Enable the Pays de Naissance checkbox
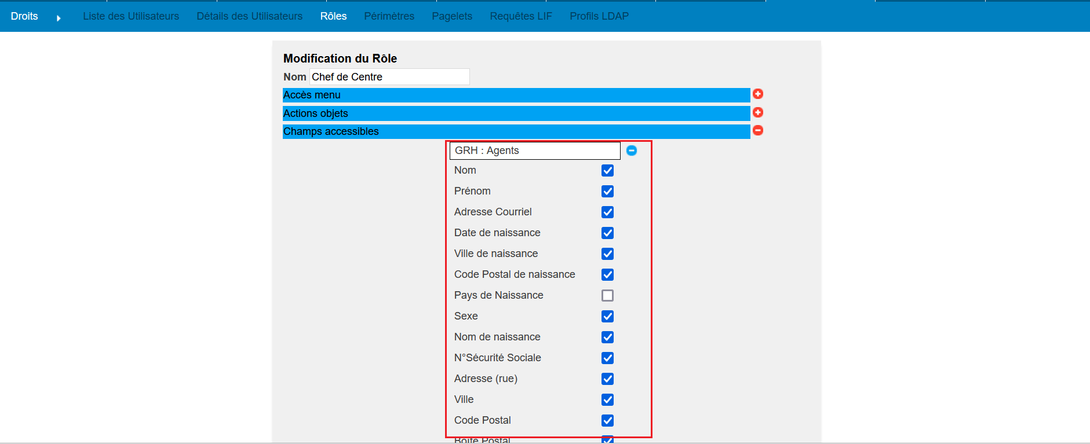1090x444 pixels. click(x=607, y=295)
